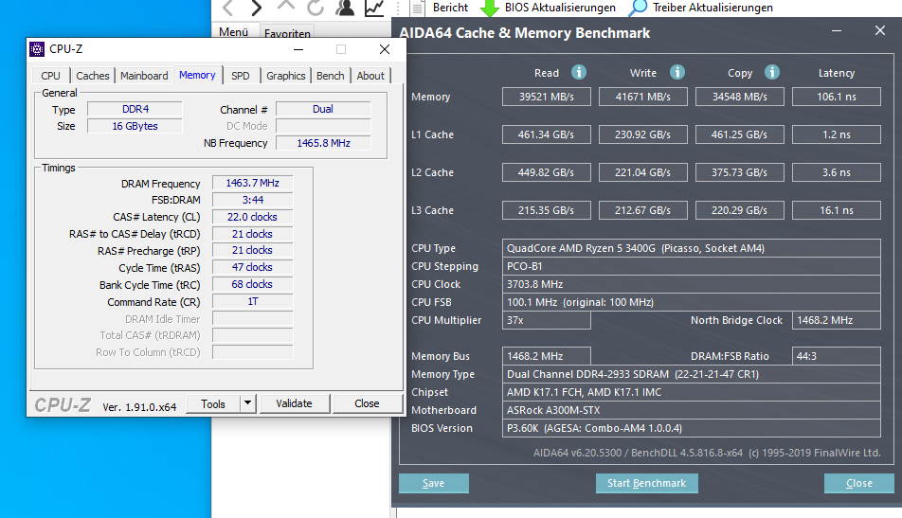Click Treiber Aktualisierungen toolbar label
This screenshot has width=902, height=518.
coord(713,8)
